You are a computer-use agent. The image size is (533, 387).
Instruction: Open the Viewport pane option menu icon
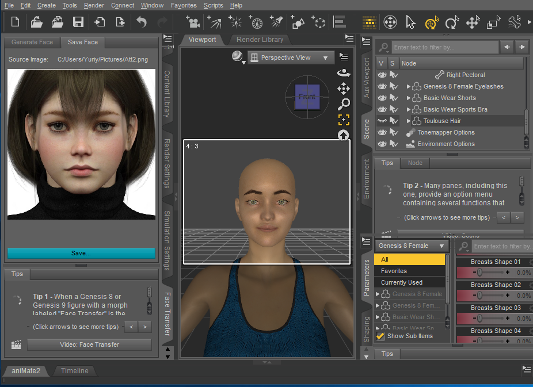(x=349, y=39)
